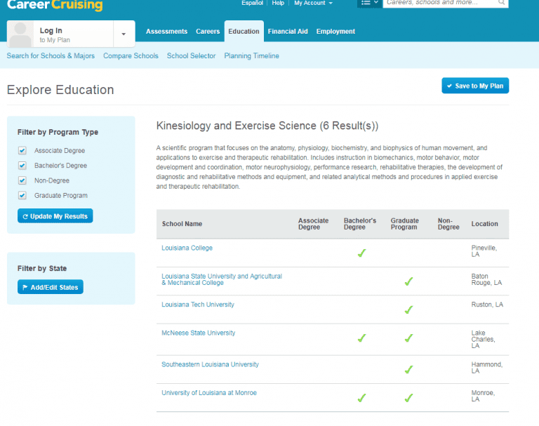Open Southeastern Louisiana University link

[x=210, y=364]
